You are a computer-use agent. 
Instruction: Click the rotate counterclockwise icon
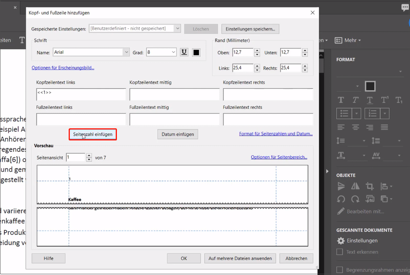click(x=341, y=199)
